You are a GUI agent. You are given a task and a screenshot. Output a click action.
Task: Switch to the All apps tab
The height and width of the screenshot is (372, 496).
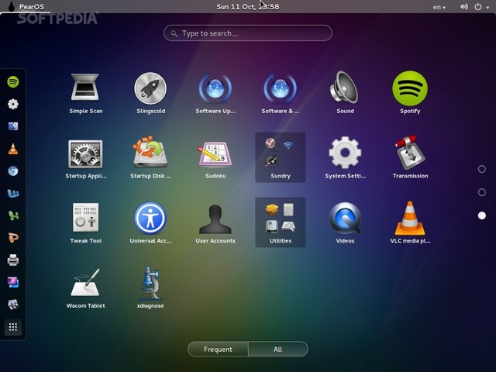pyautogui.click(x=278, y=349)
